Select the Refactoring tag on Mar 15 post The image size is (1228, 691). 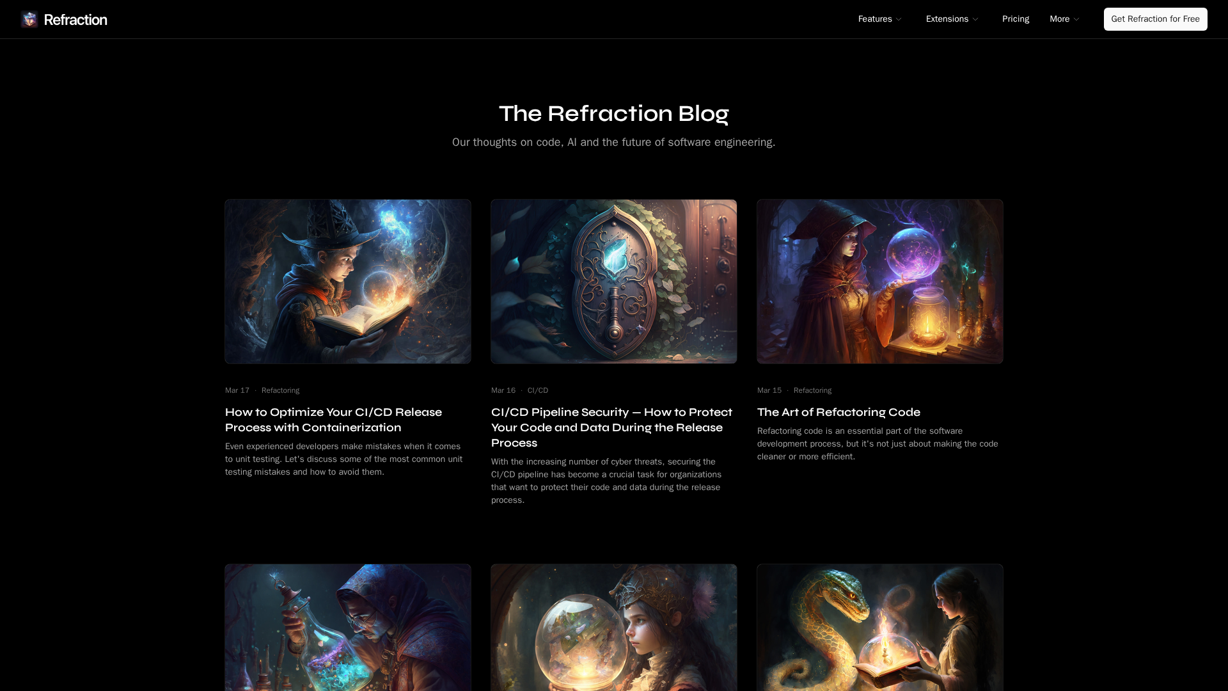pyautogui.click(x=812, y=390)
